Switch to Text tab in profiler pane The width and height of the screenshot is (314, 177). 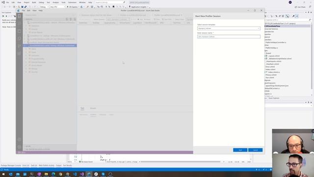click(82, 108)
